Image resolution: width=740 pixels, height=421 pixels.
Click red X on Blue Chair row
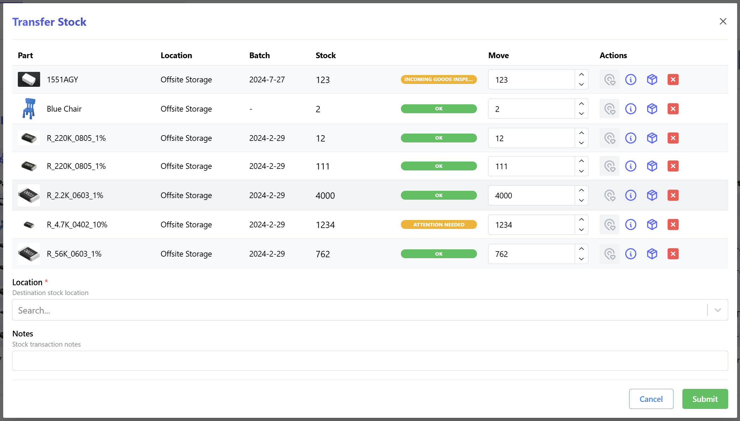point(673,109)
